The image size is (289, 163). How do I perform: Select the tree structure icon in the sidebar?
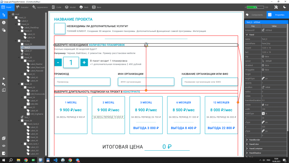[x=4, y=15]
